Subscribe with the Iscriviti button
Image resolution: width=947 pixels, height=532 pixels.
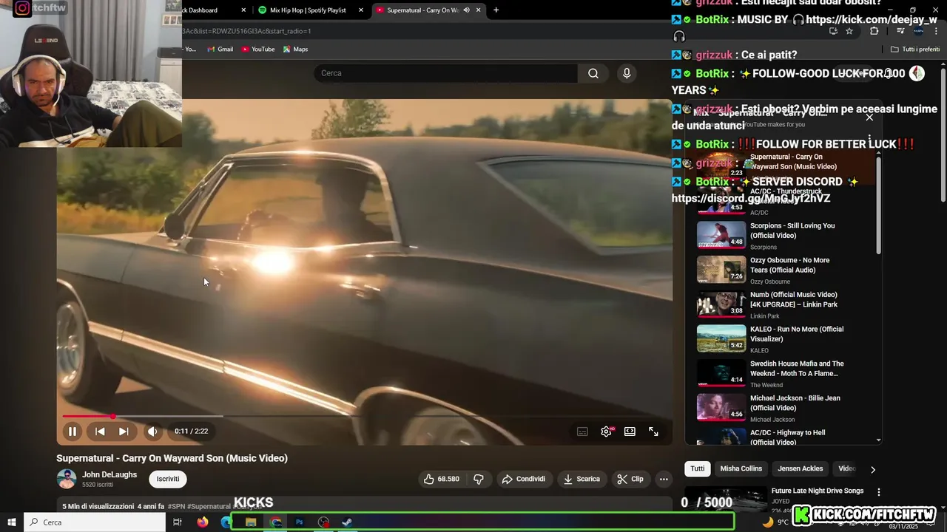coord(168,479)
